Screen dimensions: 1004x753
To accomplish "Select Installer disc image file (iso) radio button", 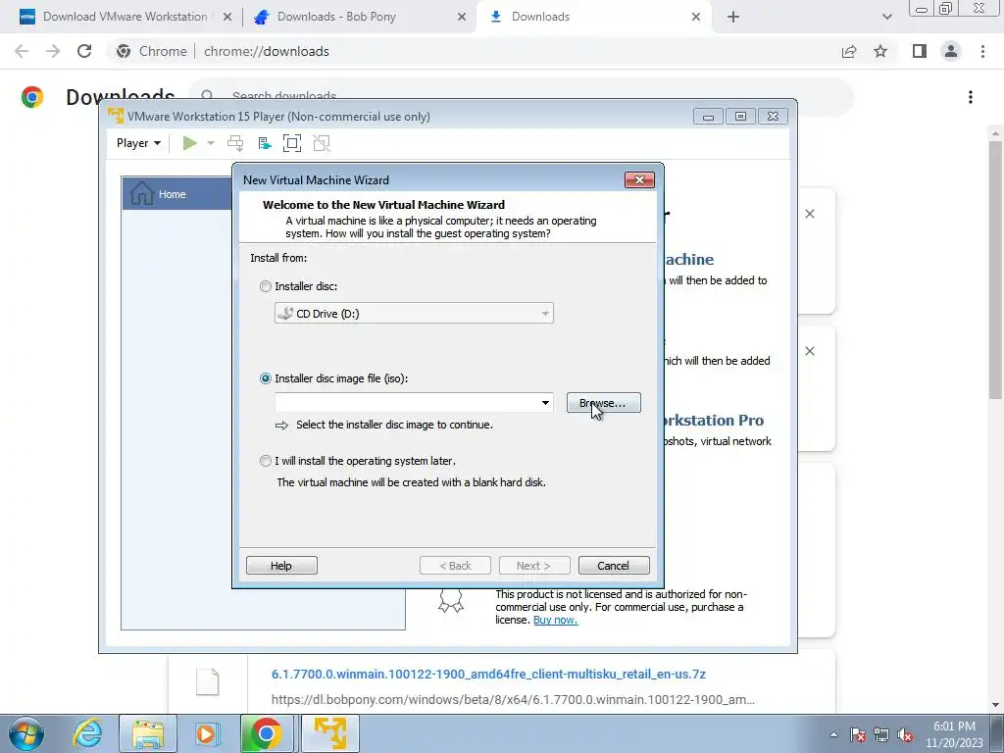I will click(265, 378).
